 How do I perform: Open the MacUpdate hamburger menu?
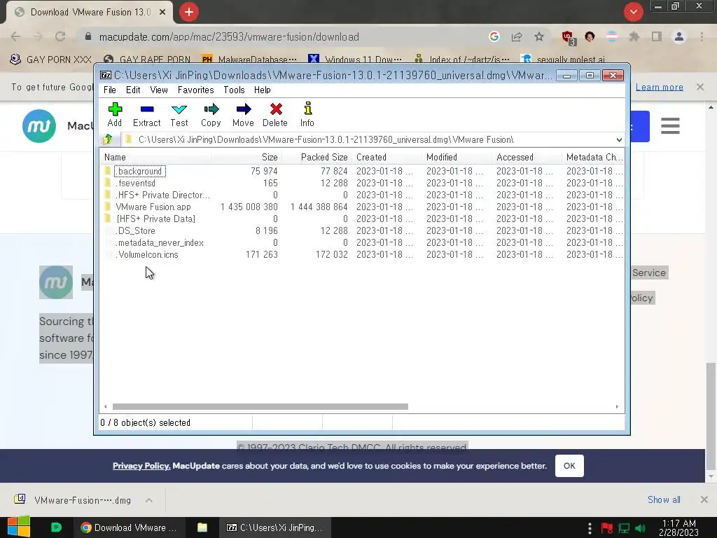click(670, 126)
